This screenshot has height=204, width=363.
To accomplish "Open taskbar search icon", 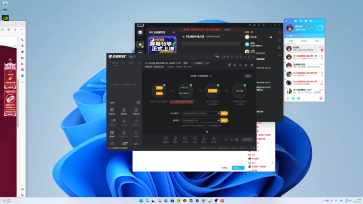I will [x=147, y=200].
